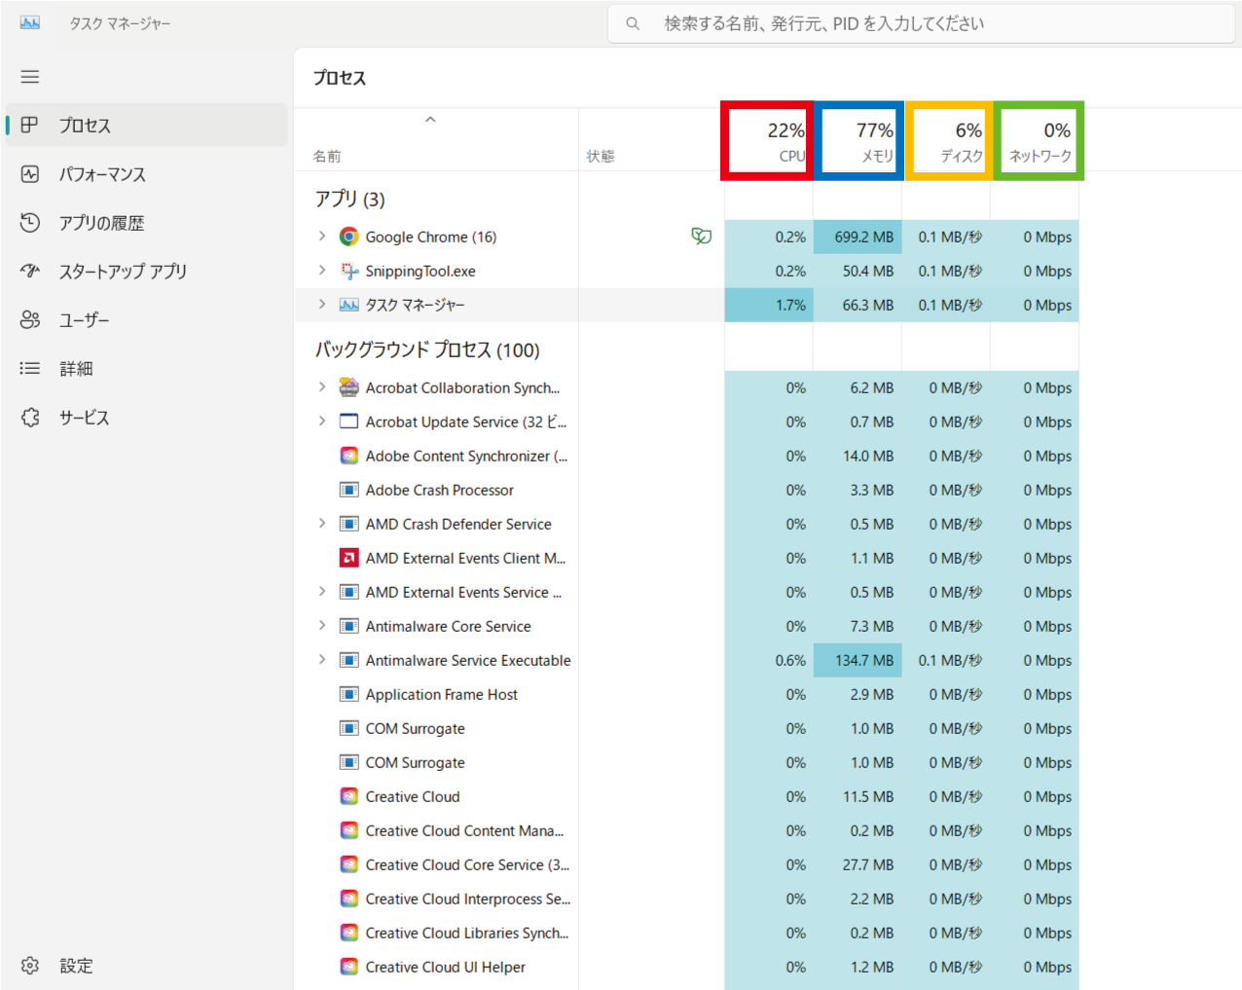Click バックグラウンド プロセス (100) heading
1242x990 pixels.
pos(427,349)
